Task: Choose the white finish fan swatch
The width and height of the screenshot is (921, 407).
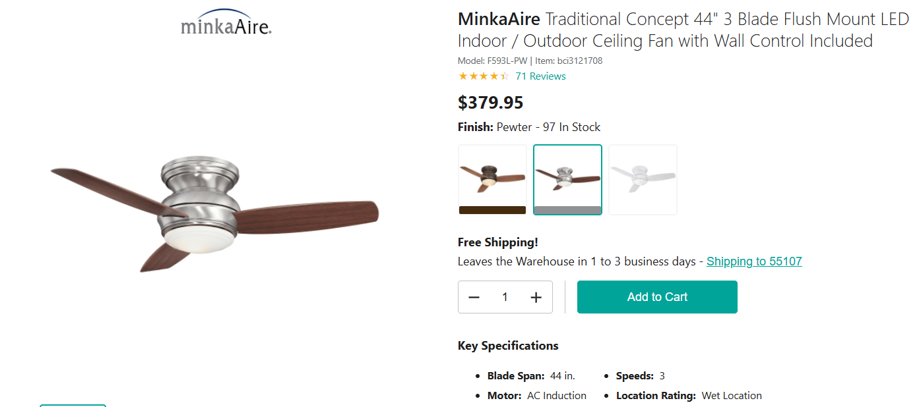Action: [x=643, y=179]
